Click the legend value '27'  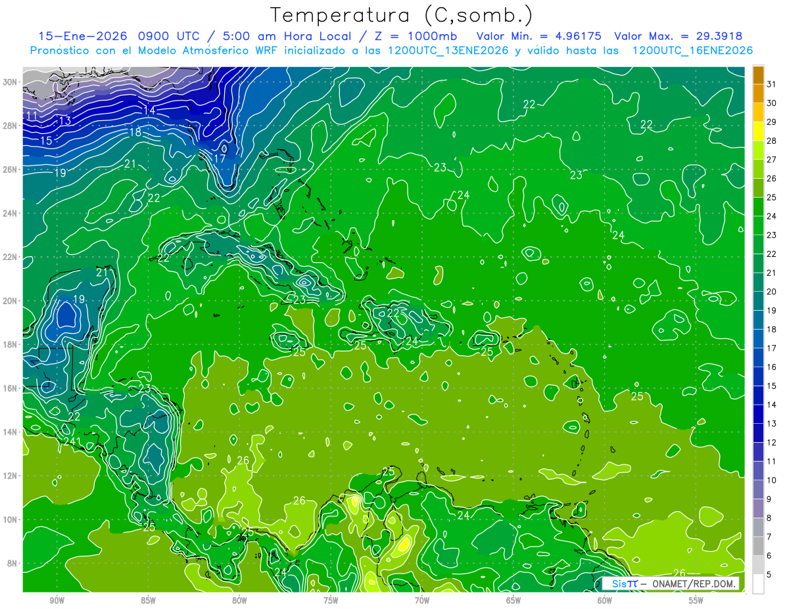[771, 160]
